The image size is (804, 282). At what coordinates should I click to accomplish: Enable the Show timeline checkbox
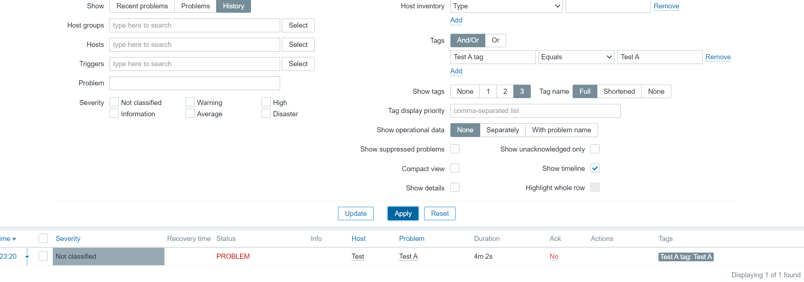pos(595,168)
